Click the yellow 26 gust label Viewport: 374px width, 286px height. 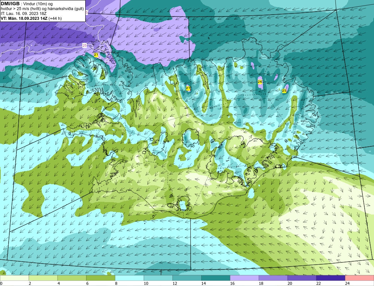click(260, 82)
